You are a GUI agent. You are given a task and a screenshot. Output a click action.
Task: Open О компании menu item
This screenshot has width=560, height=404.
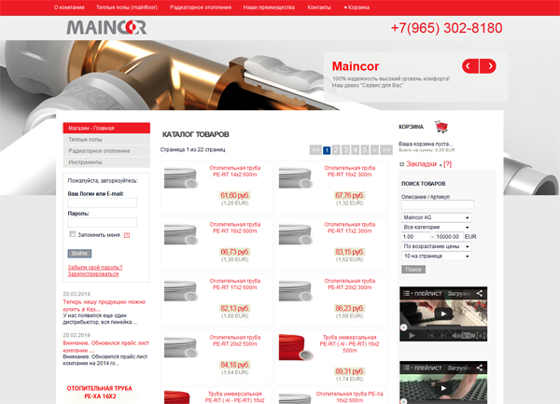(69, 7)
